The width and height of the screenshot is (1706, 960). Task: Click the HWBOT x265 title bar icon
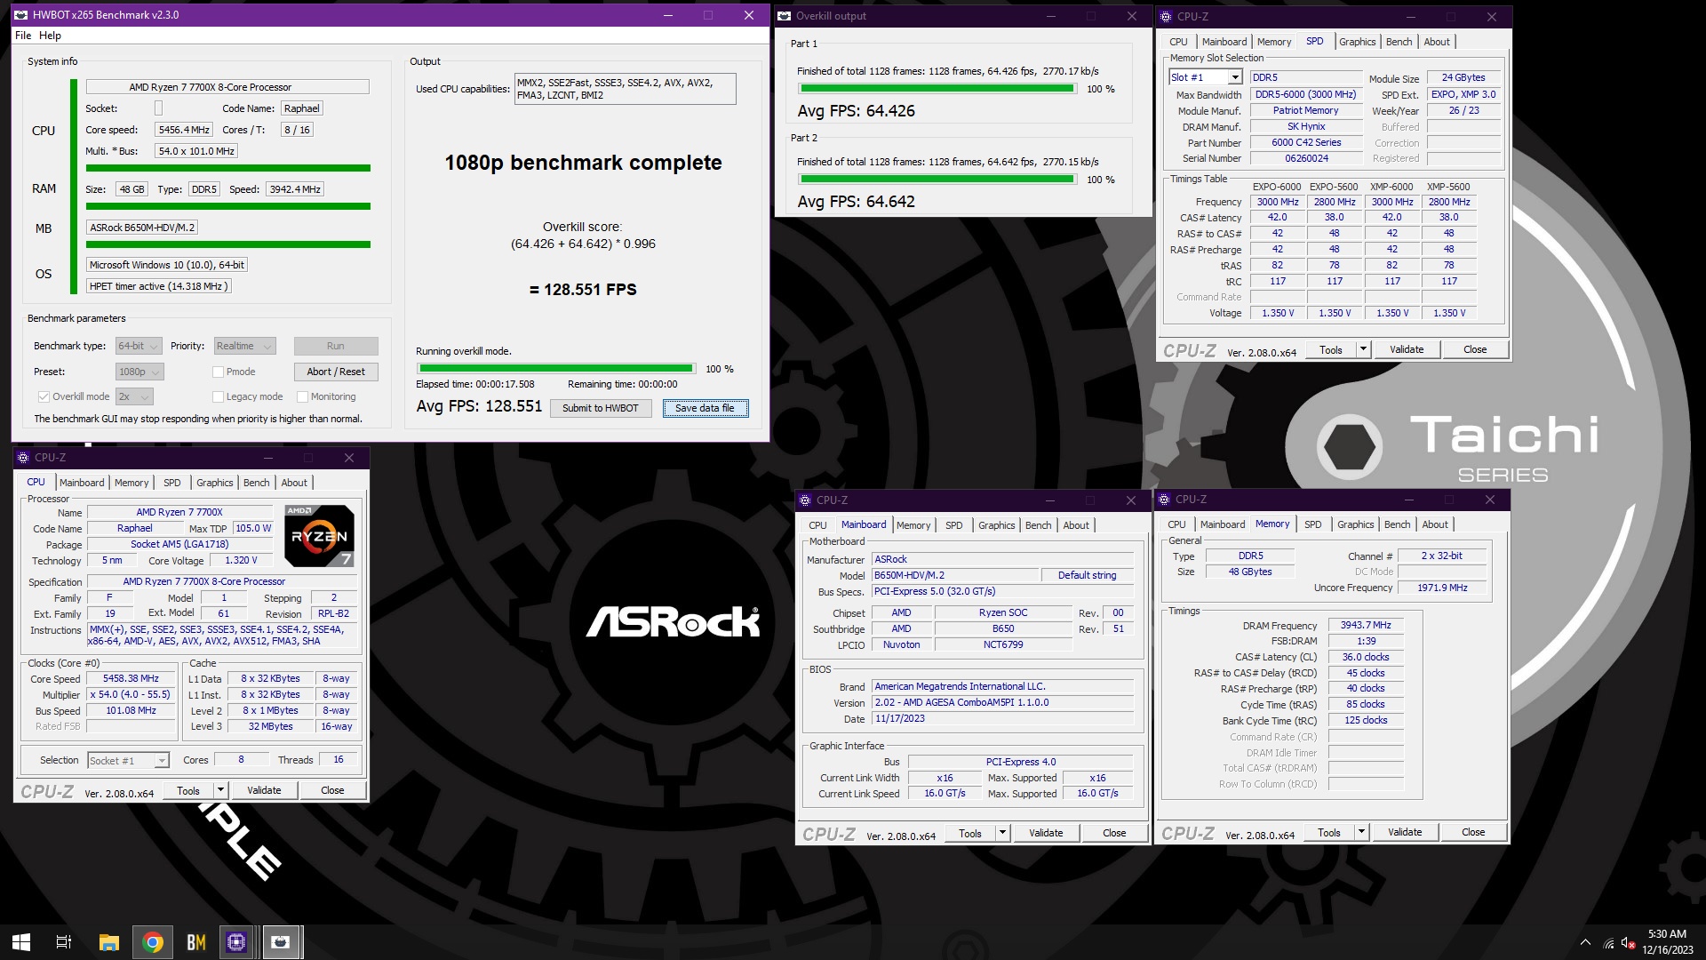point(20,15)
